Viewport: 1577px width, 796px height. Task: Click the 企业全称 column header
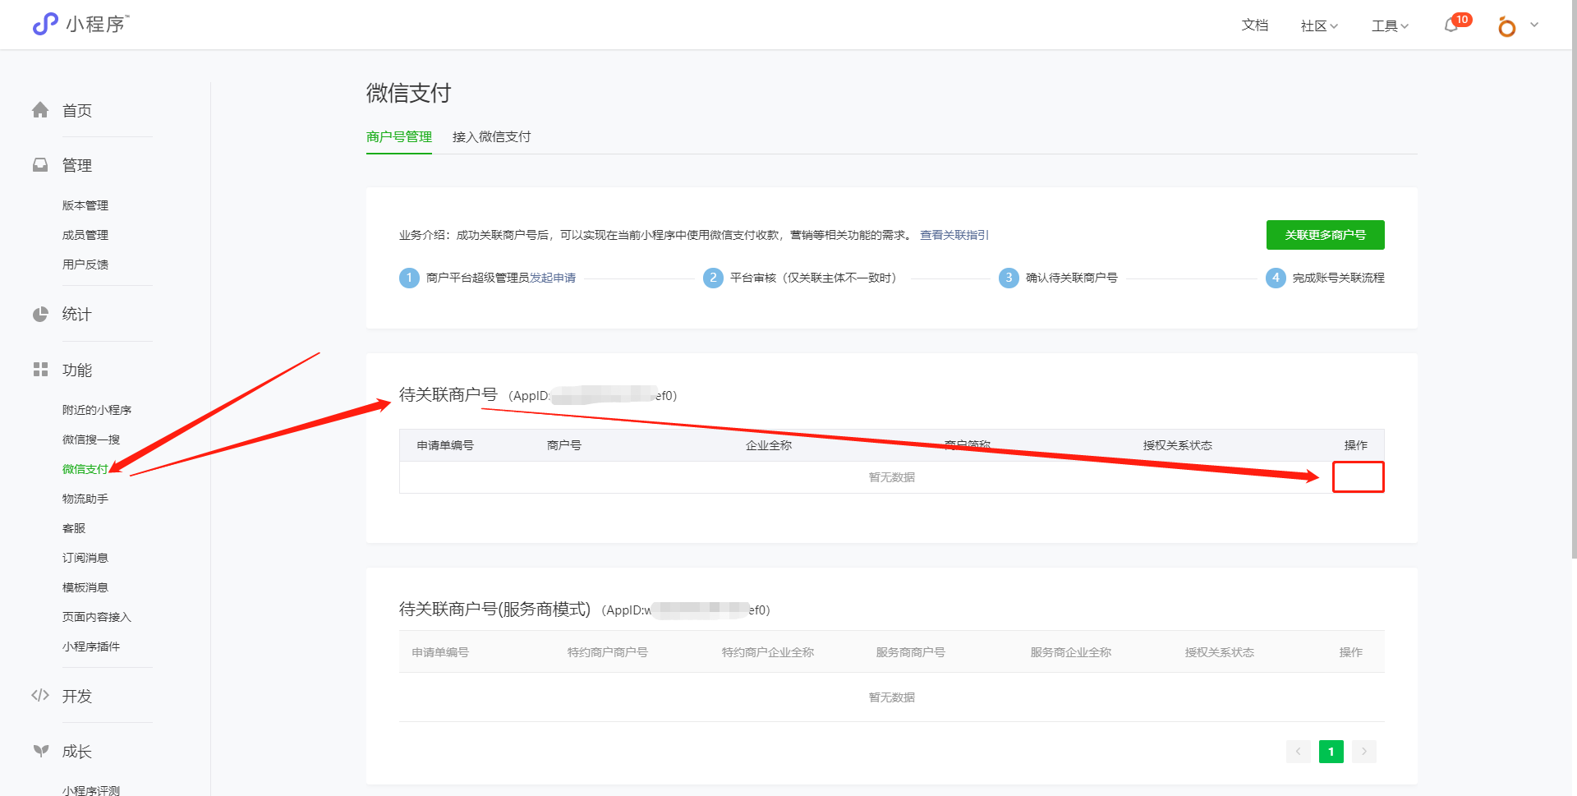769,445
